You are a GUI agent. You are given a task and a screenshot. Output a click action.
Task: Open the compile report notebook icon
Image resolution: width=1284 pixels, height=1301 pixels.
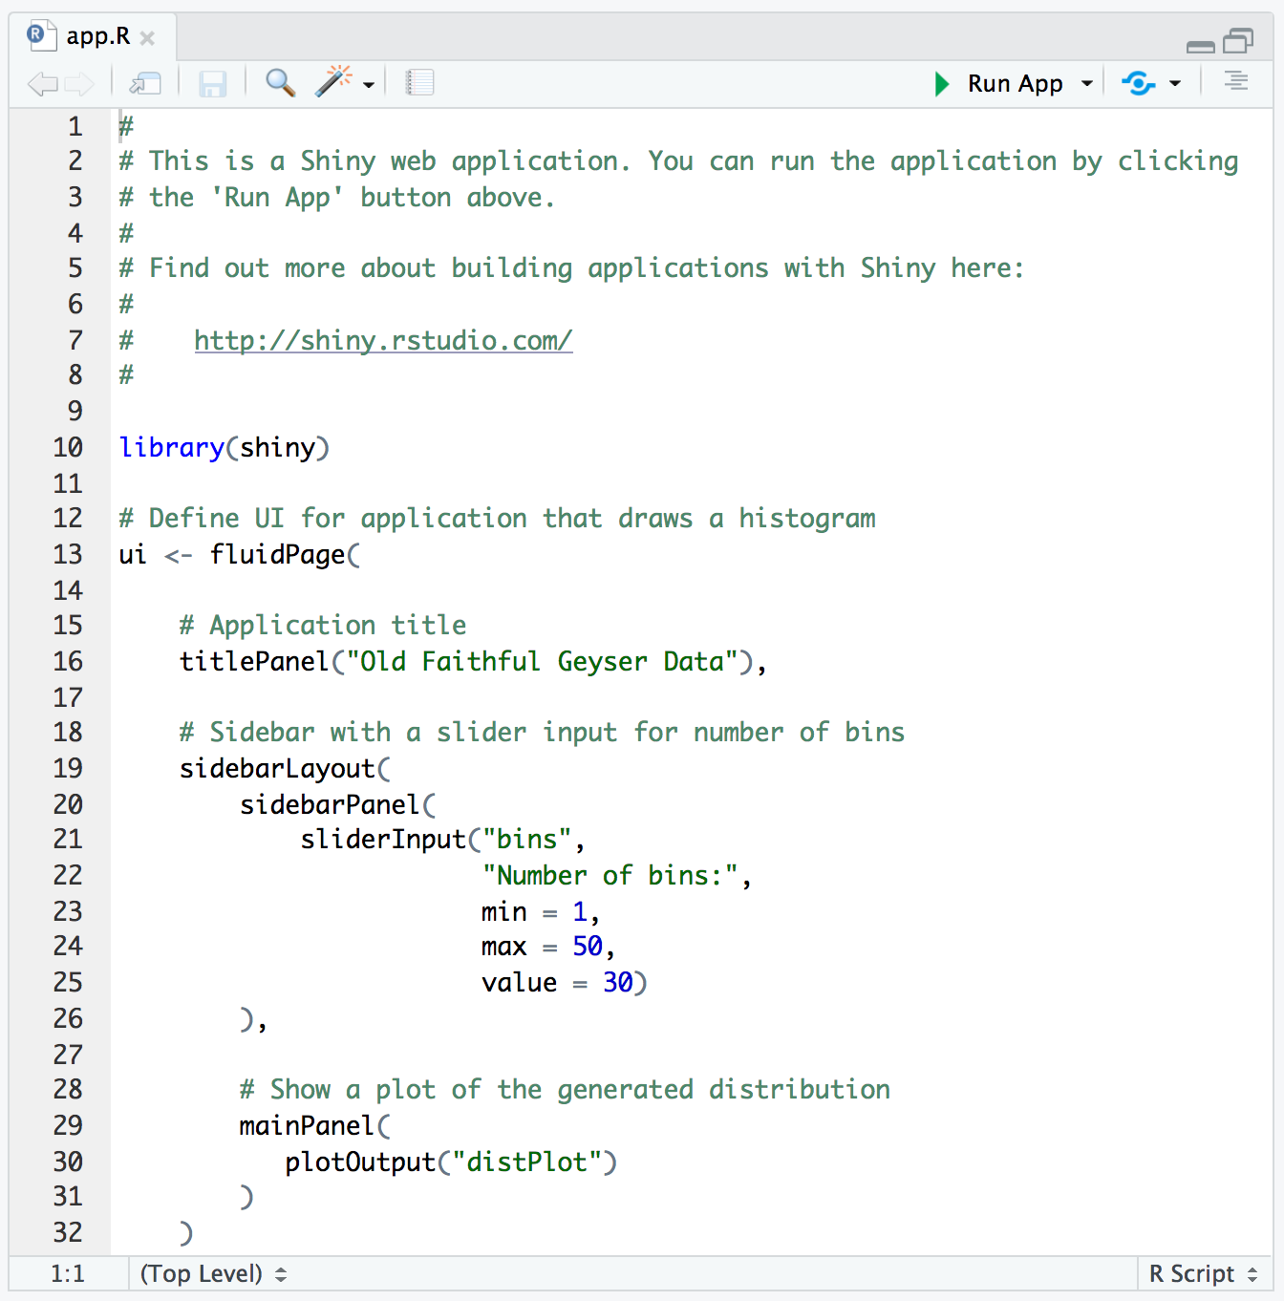click(x=419, y=83)
